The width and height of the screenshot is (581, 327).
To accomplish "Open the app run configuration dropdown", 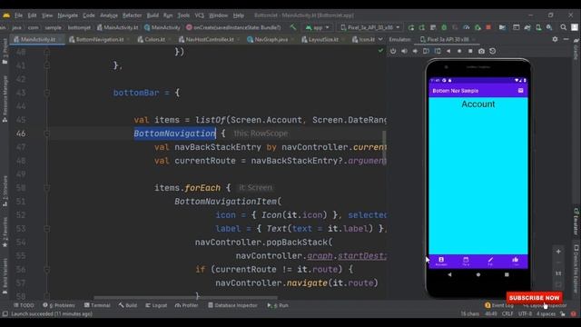I will point(318,27).
